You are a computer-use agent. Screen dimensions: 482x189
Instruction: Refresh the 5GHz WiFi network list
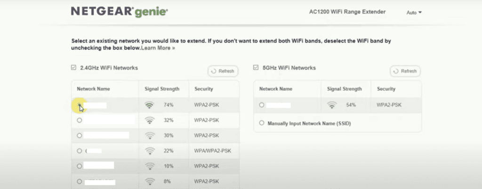(405, 71)
